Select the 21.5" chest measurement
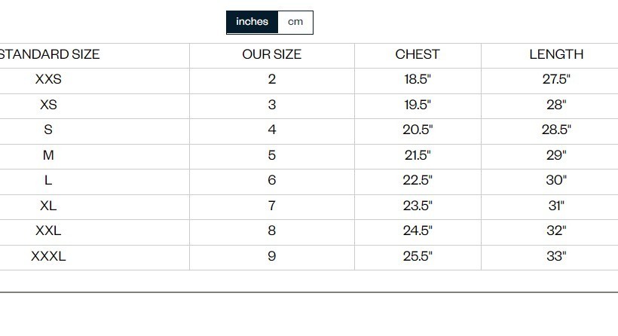The height and width of the screenshot is (336, 618). point(418,155)
